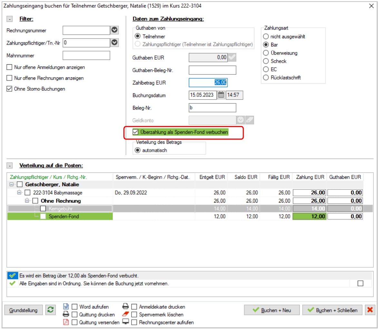Image resolution: width=378 pixels, height=329 pixels.
Task: Enable Nur offene Rechnungen anzeigen
Action: (9, 78)
